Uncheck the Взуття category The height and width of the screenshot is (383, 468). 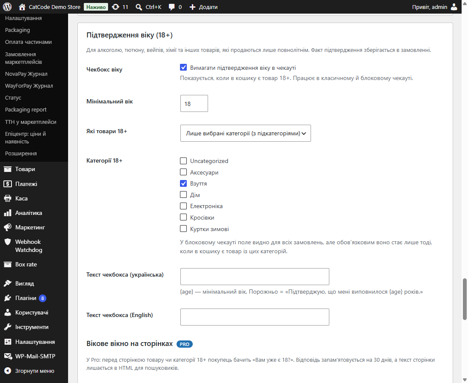pyautogui.click(x=183, y=183)
